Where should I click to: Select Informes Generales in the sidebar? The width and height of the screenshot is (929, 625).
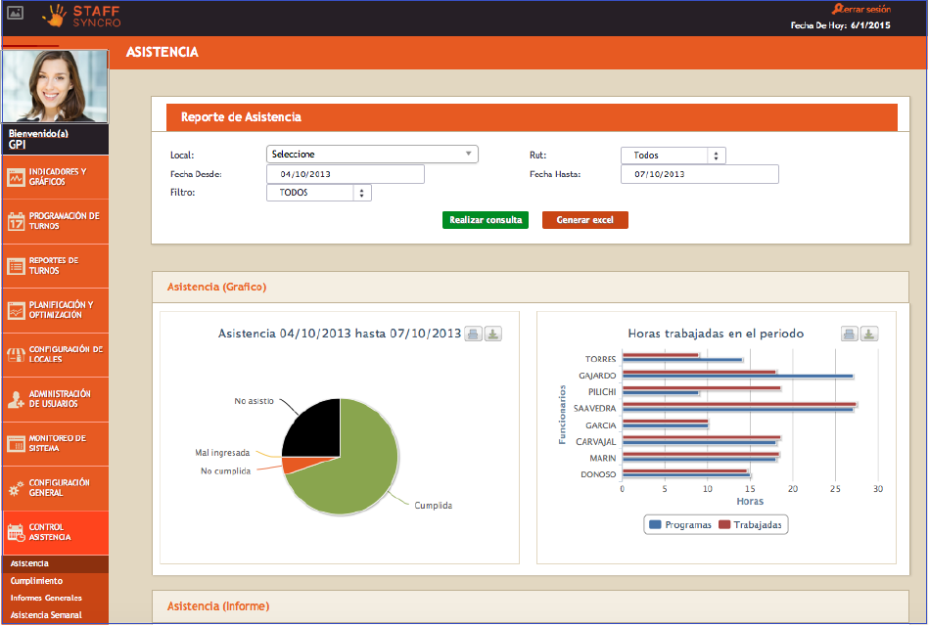[x=46, y=598]
